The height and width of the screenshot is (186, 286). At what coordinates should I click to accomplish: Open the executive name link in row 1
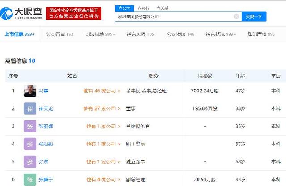[x=43, y=91]
